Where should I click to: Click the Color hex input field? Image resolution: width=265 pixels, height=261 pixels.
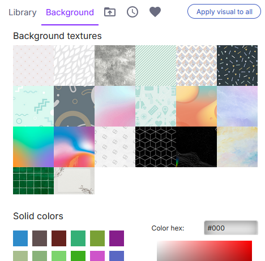(x=231, y=228)
